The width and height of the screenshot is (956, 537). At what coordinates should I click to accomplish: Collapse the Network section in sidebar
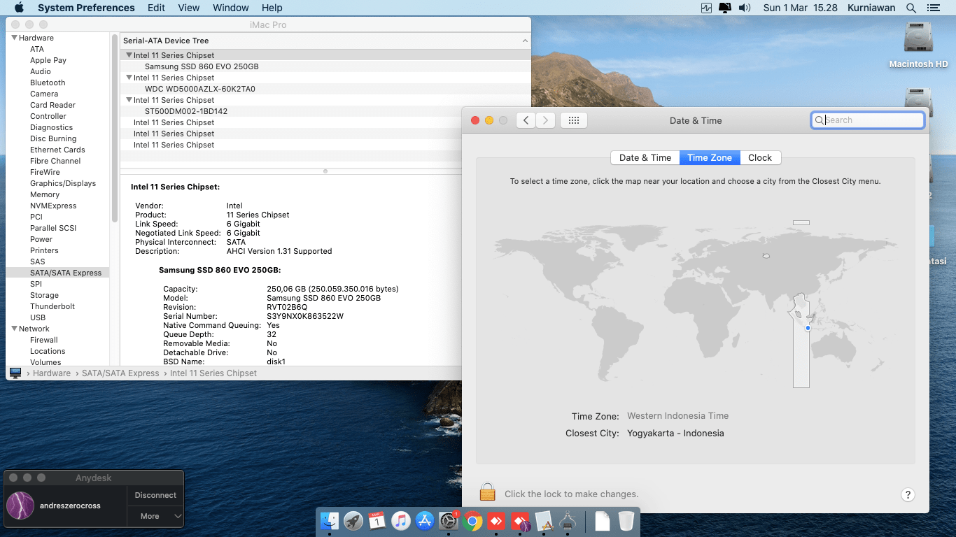14,329
